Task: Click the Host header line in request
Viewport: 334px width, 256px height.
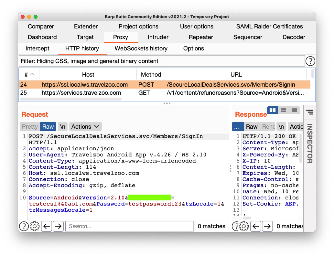Action: [x=84, y=173]
